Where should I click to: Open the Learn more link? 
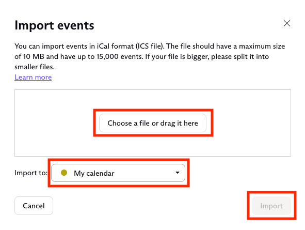point(33,77)
